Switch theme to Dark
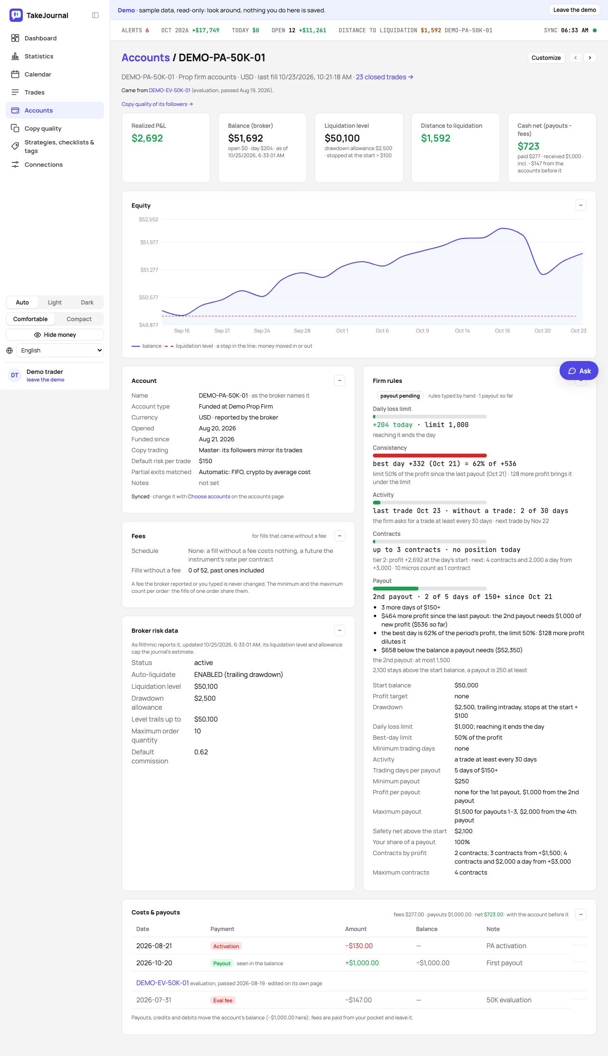Screen dimensions: 608x1056 87,303
